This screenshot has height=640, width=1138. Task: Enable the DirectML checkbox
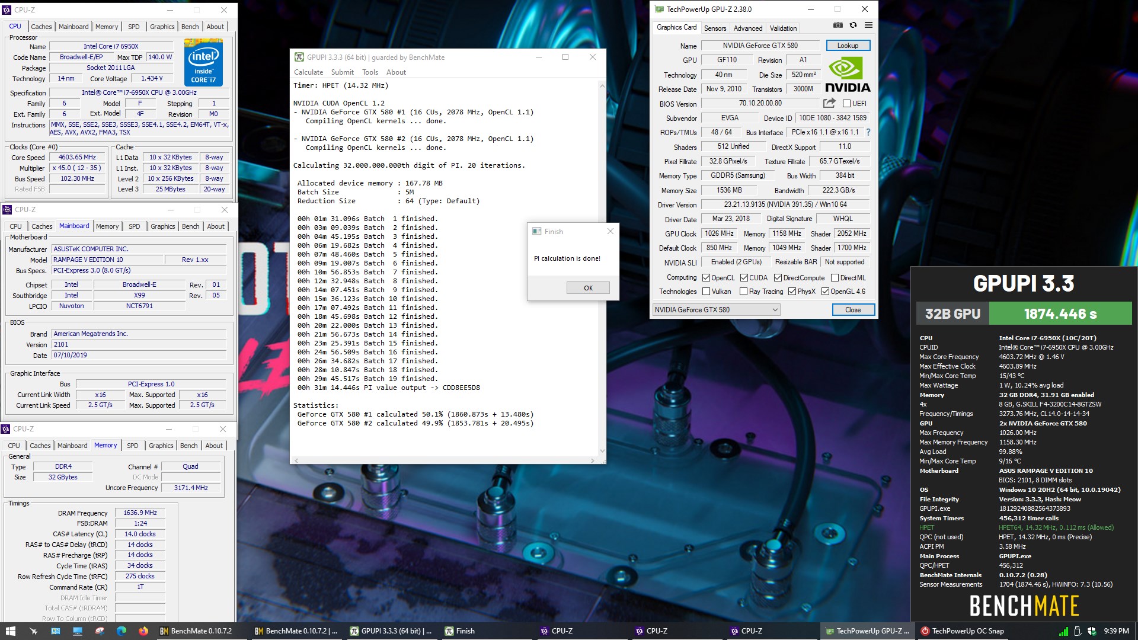pyautogui.click(x=835, y=277)
